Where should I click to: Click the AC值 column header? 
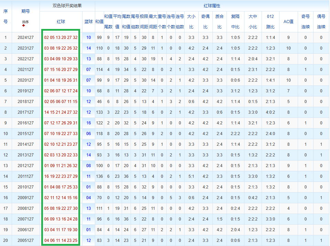tap(288, 21)
